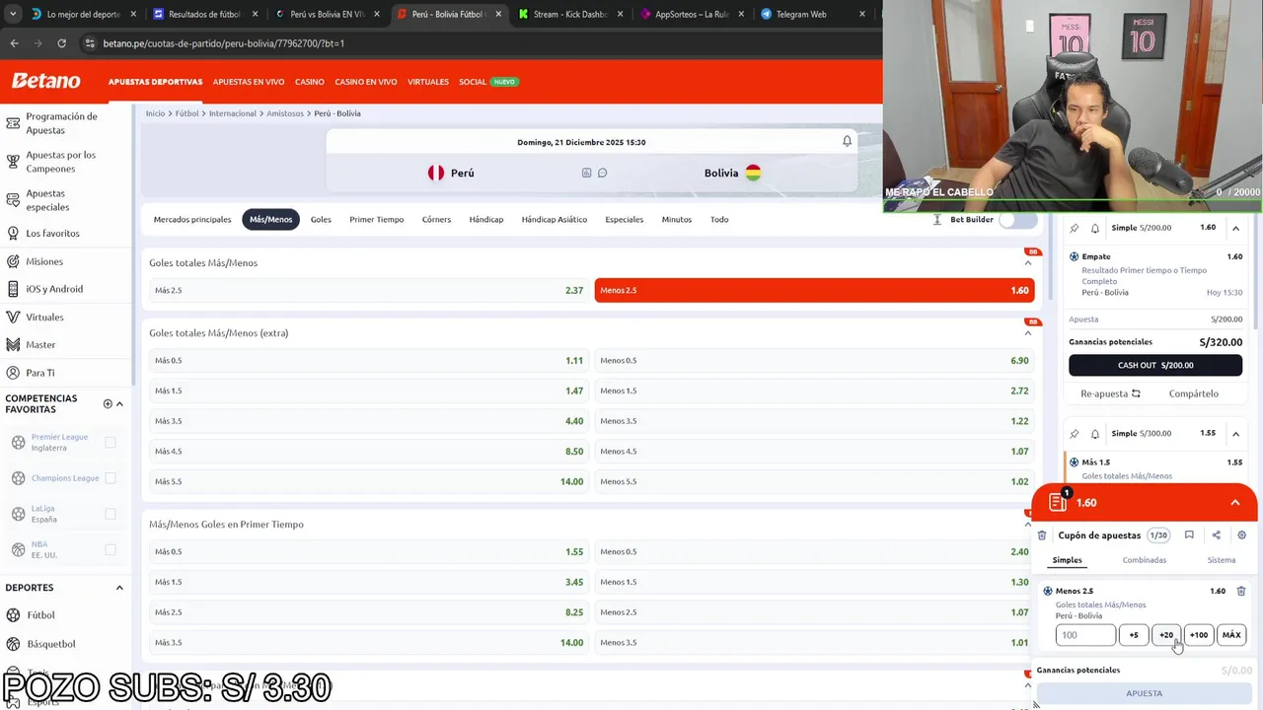Screen dimensions: 1263x710
Task: Go back in browser history
Action: coord(14,43)
